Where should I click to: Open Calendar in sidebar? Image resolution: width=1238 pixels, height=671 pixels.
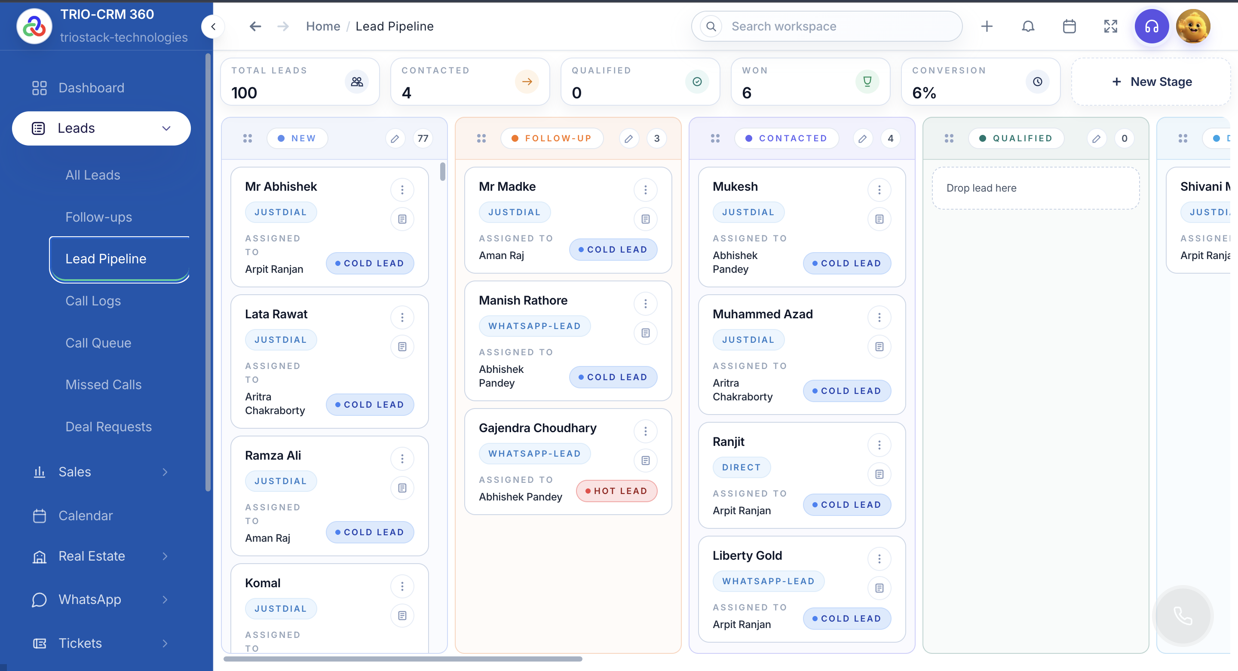tap(86, 515)
